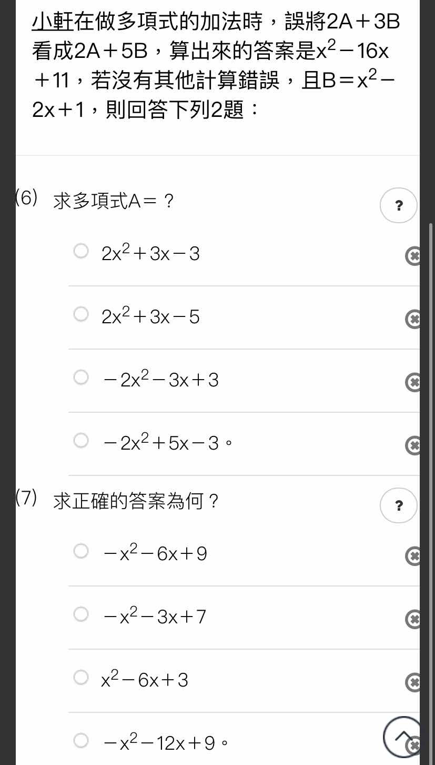Cross out option −2x²−3x+3 using the X icon
The image size is (435, 765).
pyautogui.click(x=413, y=382)
